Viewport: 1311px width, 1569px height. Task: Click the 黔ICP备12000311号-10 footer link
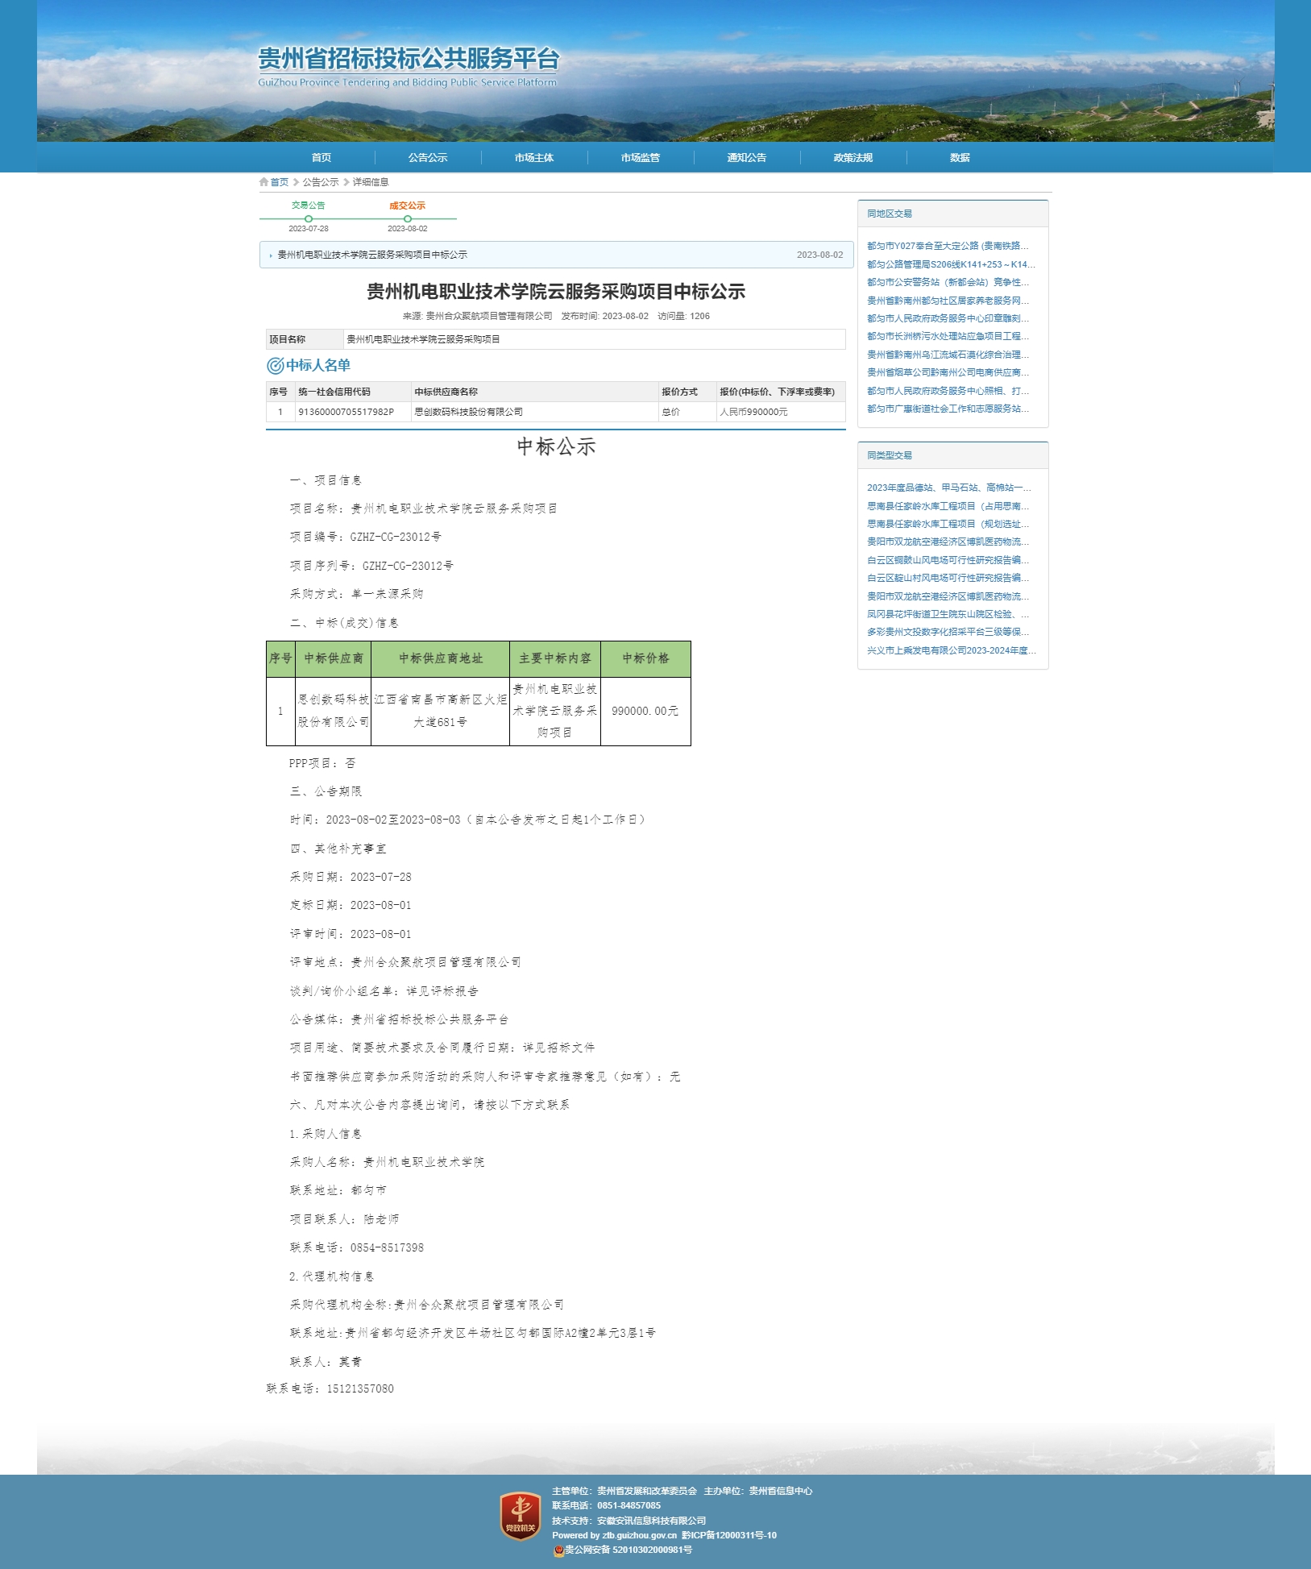coord(729,1535)
